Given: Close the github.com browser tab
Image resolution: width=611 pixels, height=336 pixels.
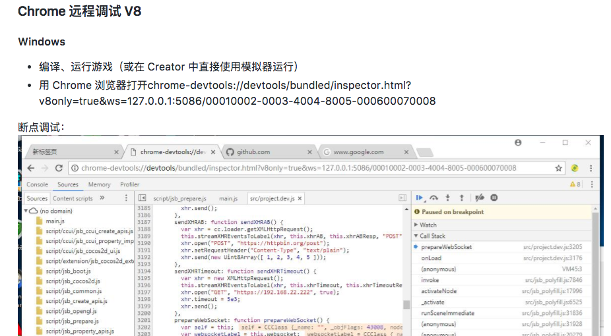Looking at the screenshot, I should coord(309,152).
